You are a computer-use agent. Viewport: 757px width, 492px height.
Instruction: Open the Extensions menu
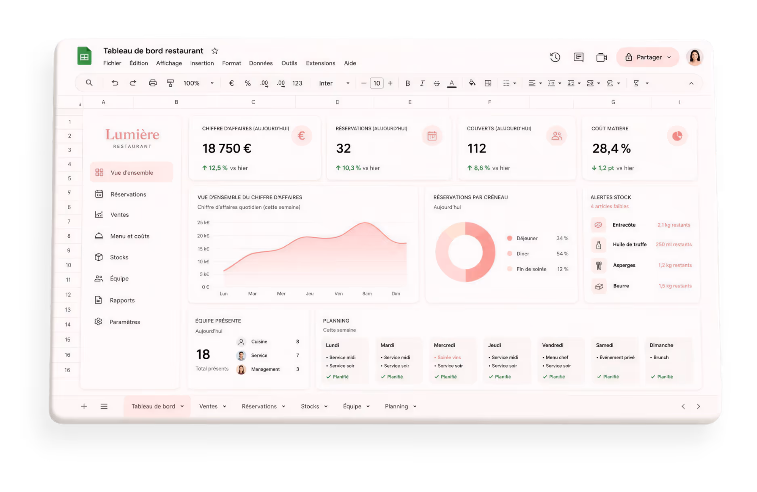(x=321, y=63)
